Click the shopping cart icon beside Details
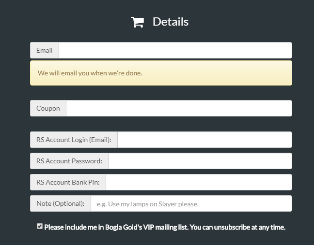This screenshot has height=245, width=314. pos(138,22)
